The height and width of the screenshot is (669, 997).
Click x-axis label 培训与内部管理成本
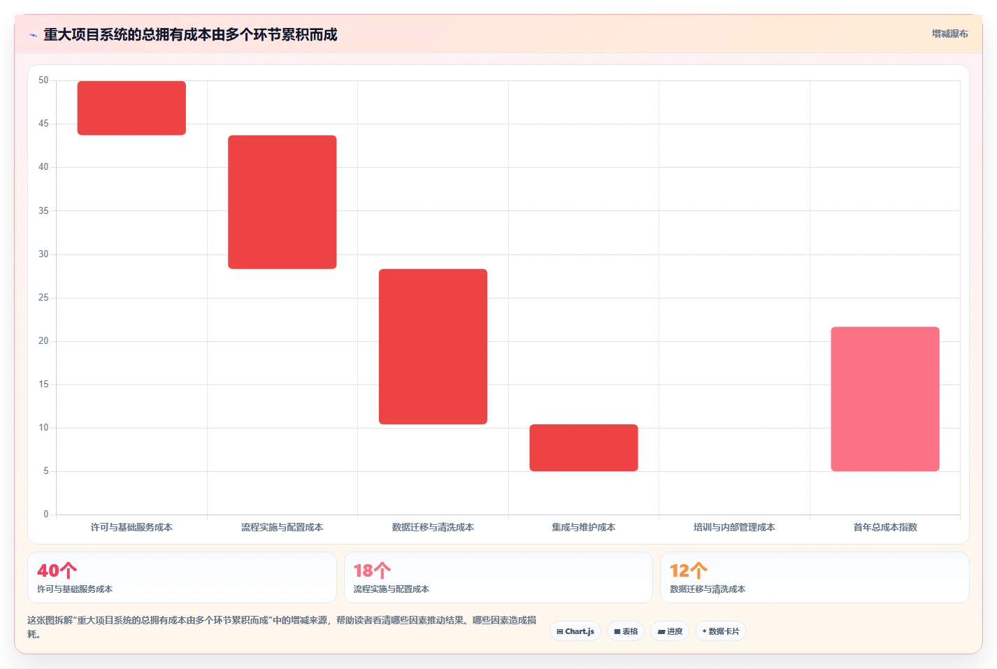(734, 527)
